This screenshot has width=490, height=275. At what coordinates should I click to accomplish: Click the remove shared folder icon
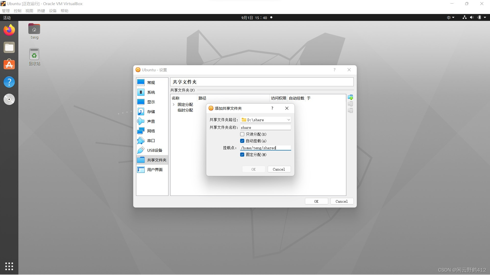tap(350, 111)
